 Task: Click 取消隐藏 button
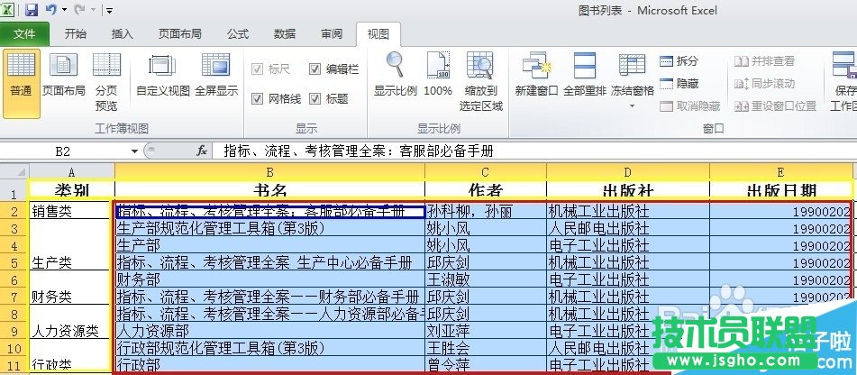point(689,106)
